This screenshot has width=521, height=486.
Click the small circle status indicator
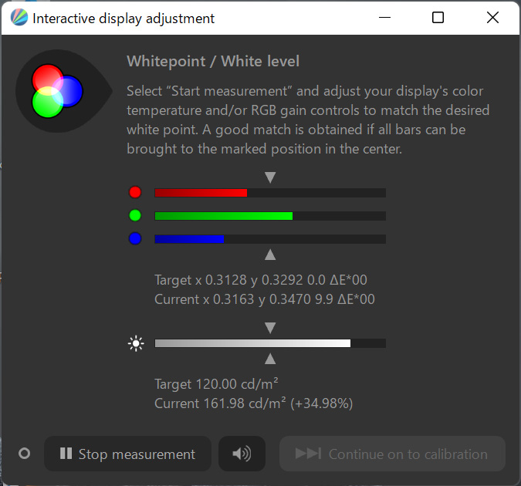point(24,454)
